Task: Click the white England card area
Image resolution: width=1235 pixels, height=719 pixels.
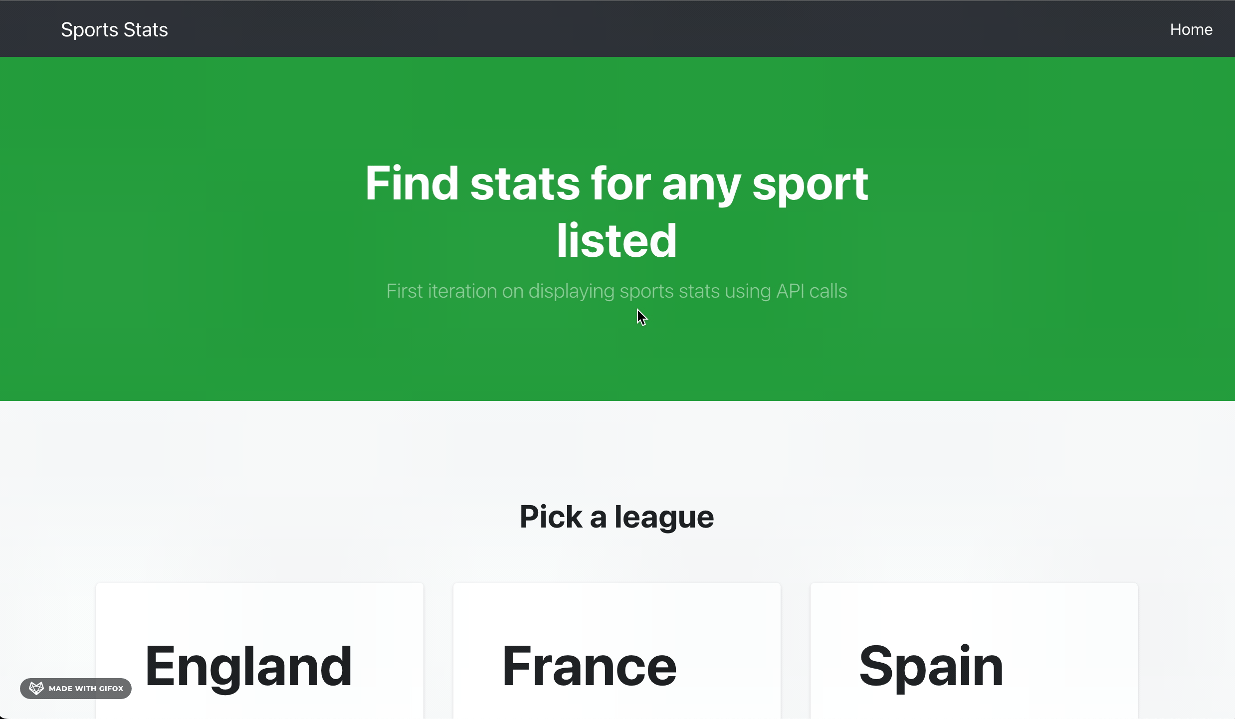Action: pos(259,613)
